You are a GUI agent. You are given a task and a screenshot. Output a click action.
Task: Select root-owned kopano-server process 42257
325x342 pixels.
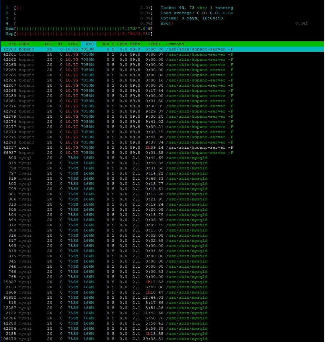pyautogui.click(x=162, y=147)
